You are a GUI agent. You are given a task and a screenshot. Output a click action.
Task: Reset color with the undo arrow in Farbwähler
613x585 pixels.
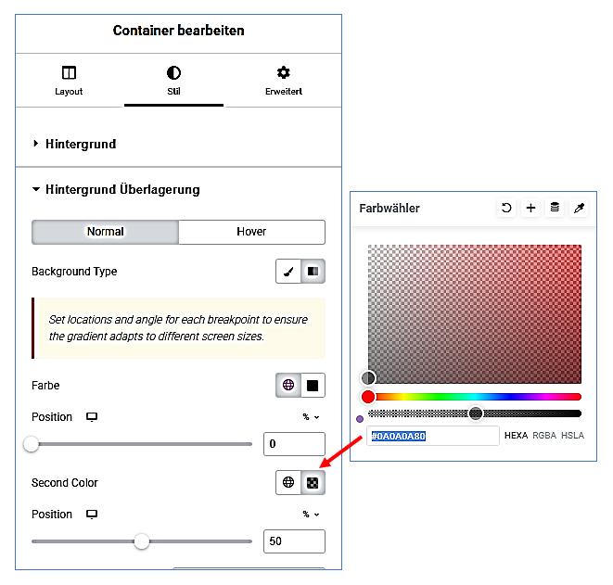pyautogui.click(x=506, y=209)
